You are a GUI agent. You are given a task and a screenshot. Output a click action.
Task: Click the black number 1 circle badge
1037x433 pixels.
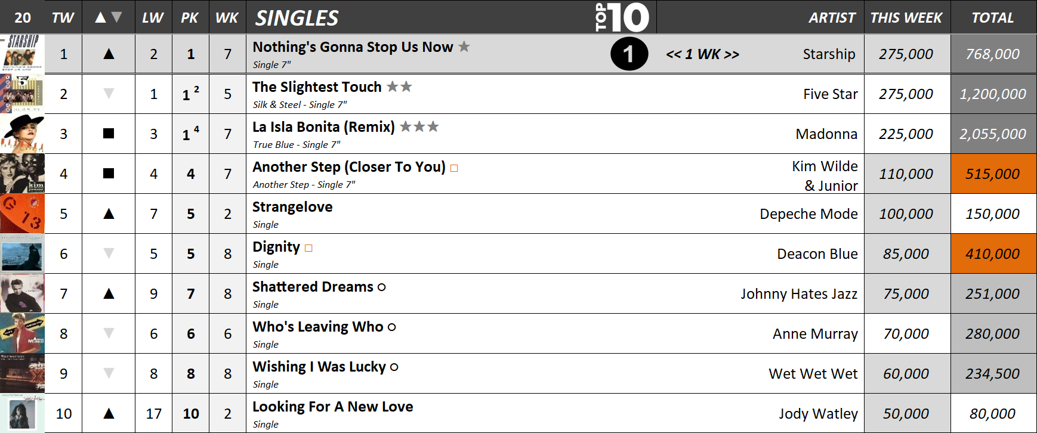(x=629, y=54)
